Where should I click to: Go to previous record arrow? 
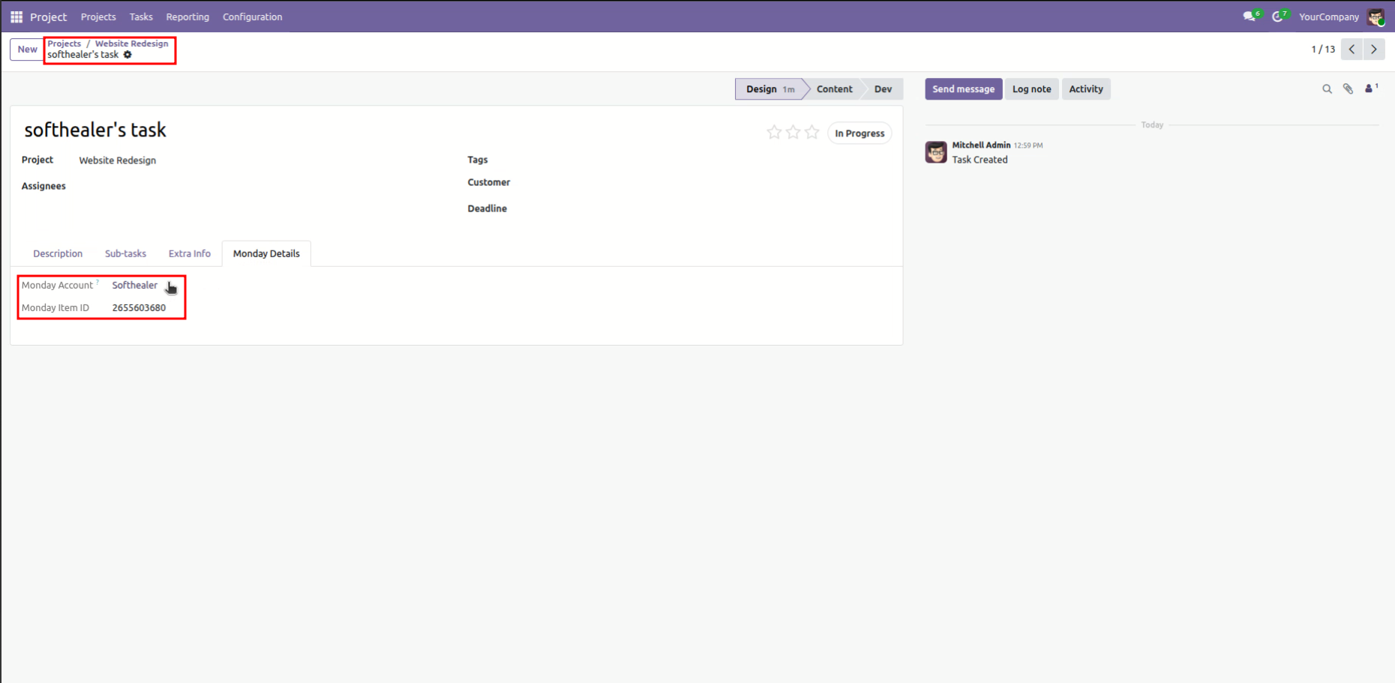tap(1351, 49)
